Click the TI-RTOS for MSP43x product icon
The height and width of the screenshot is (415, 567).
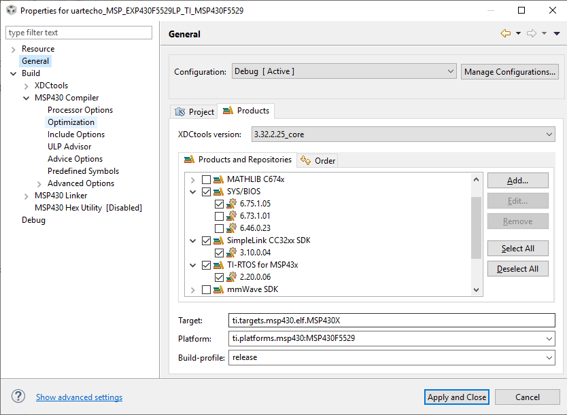pyautogui.click(x=218, y=265)
